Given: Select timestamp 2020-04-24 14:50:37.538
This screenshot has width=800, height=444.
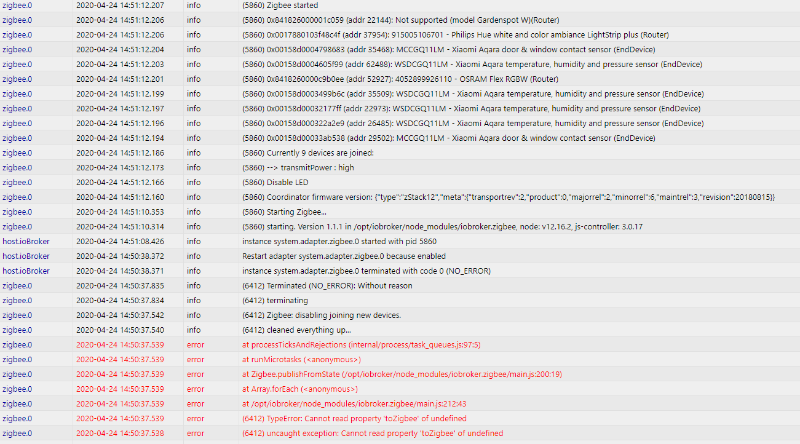Looking at the screenshot, I should pos(120,434).
